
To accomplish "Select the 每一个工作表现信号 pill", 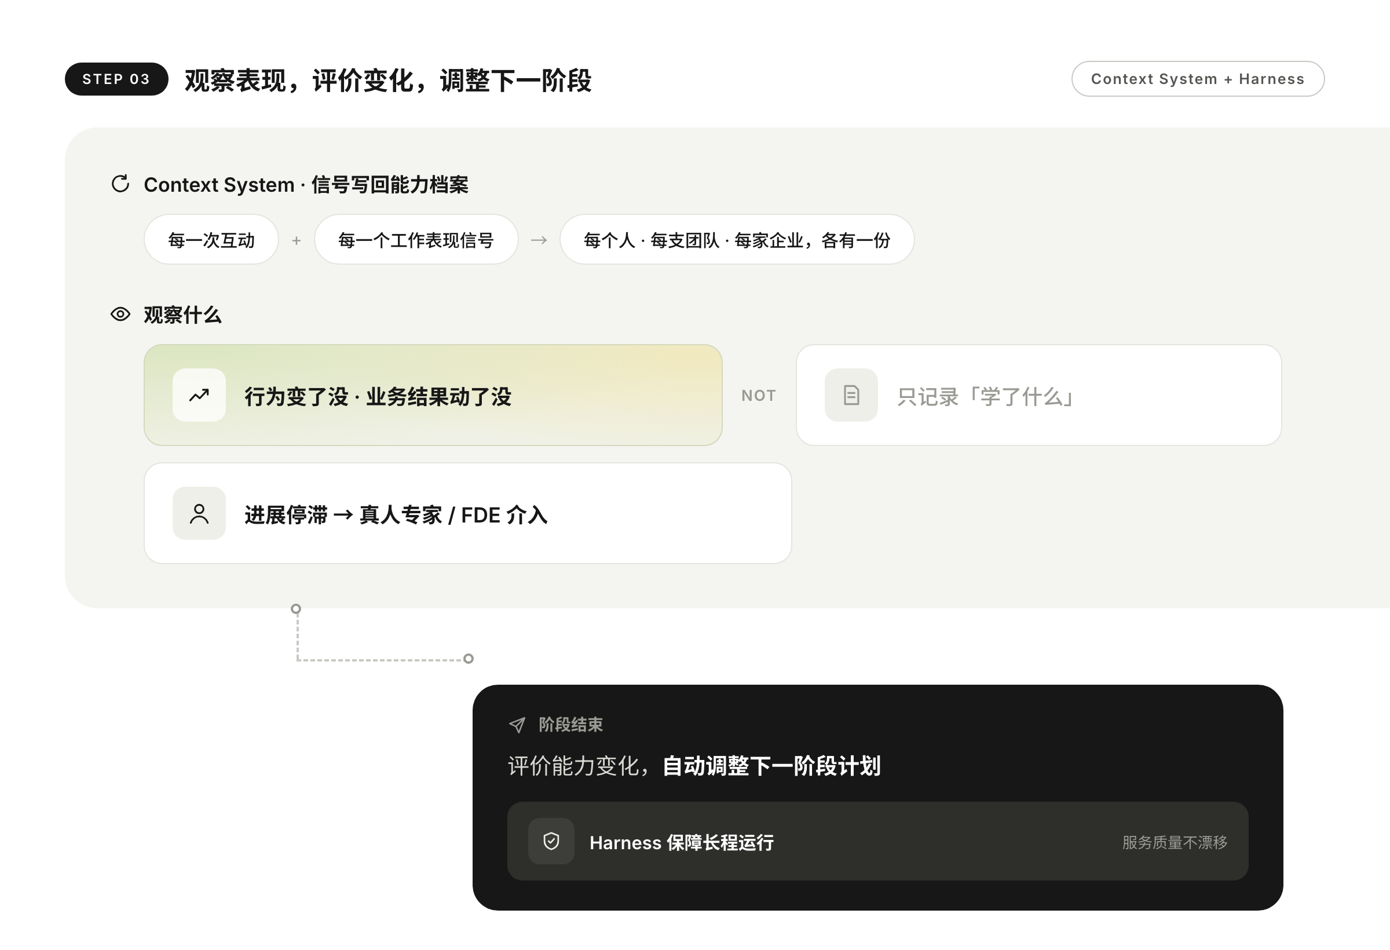I will (416, 239).
